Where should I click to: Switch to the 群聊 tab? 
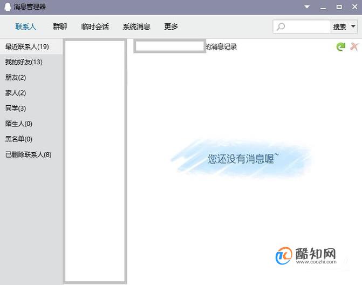60,26
